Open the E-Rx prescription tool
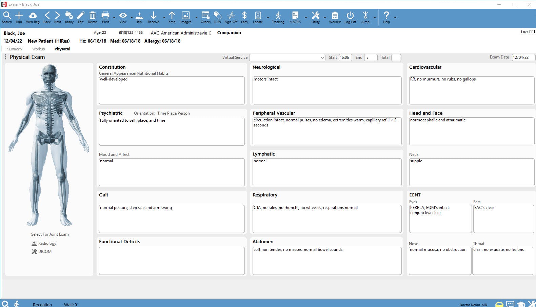This screenshot has height=307, width=536. pos(217,17)
